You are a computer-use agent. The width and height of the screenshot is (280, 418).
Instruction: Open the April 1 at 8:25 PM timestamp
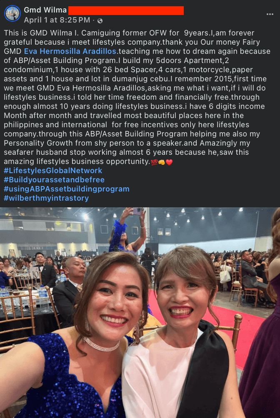[x=57, y=20]
